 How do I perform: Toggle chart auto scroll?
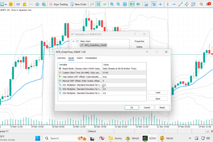pyautogui.click(x=132, y=4)
